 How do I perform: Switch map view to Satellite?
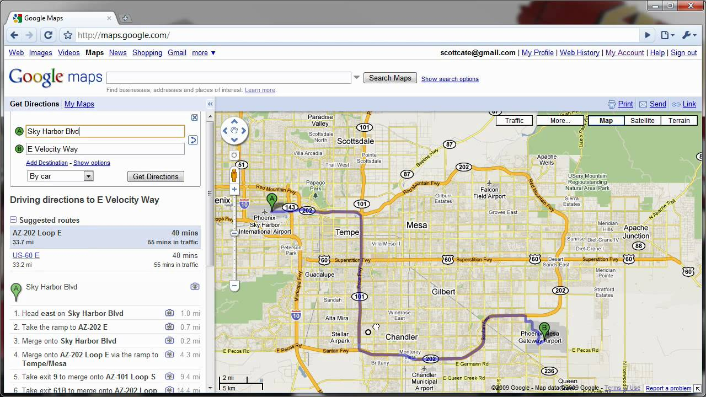[643, 120]
